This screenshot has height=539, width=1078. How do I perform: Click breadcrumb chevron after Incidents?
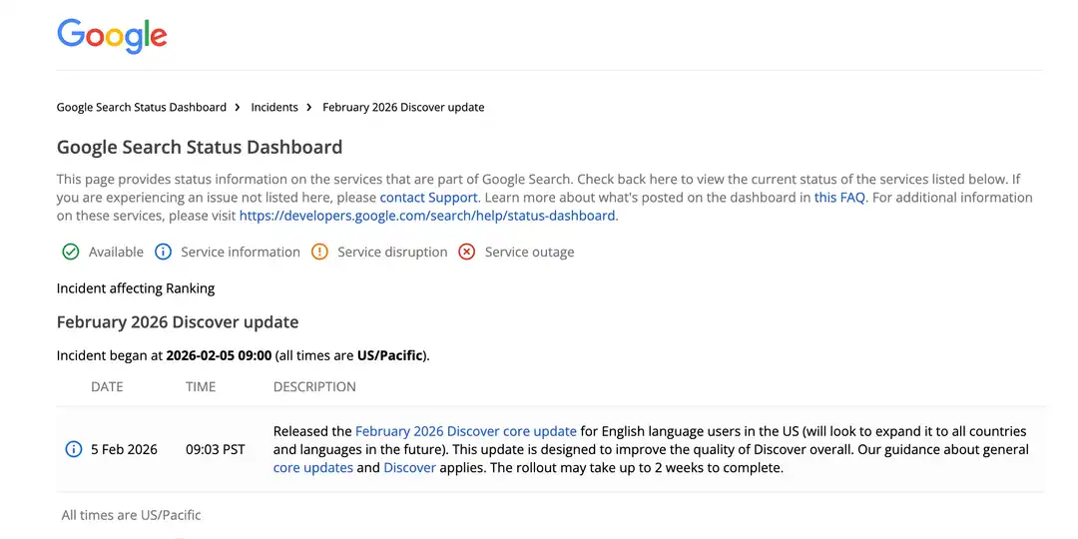coord(309,107)
